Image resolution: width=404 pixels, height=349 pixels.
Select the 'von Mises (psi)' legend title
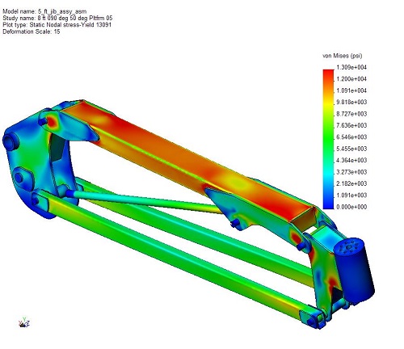[x=343, y=56]
